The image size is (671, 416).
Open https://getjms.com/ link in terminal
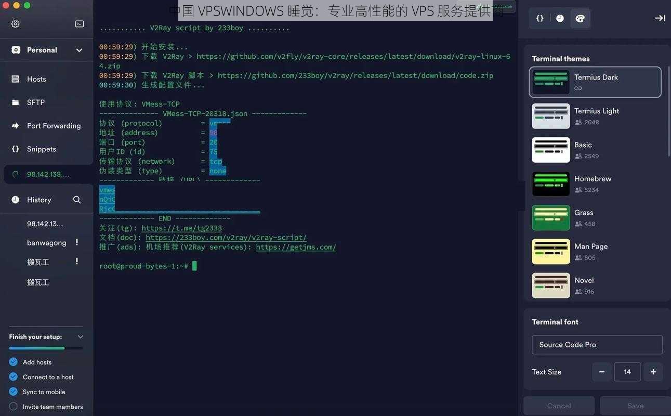(x=296, y=247)
